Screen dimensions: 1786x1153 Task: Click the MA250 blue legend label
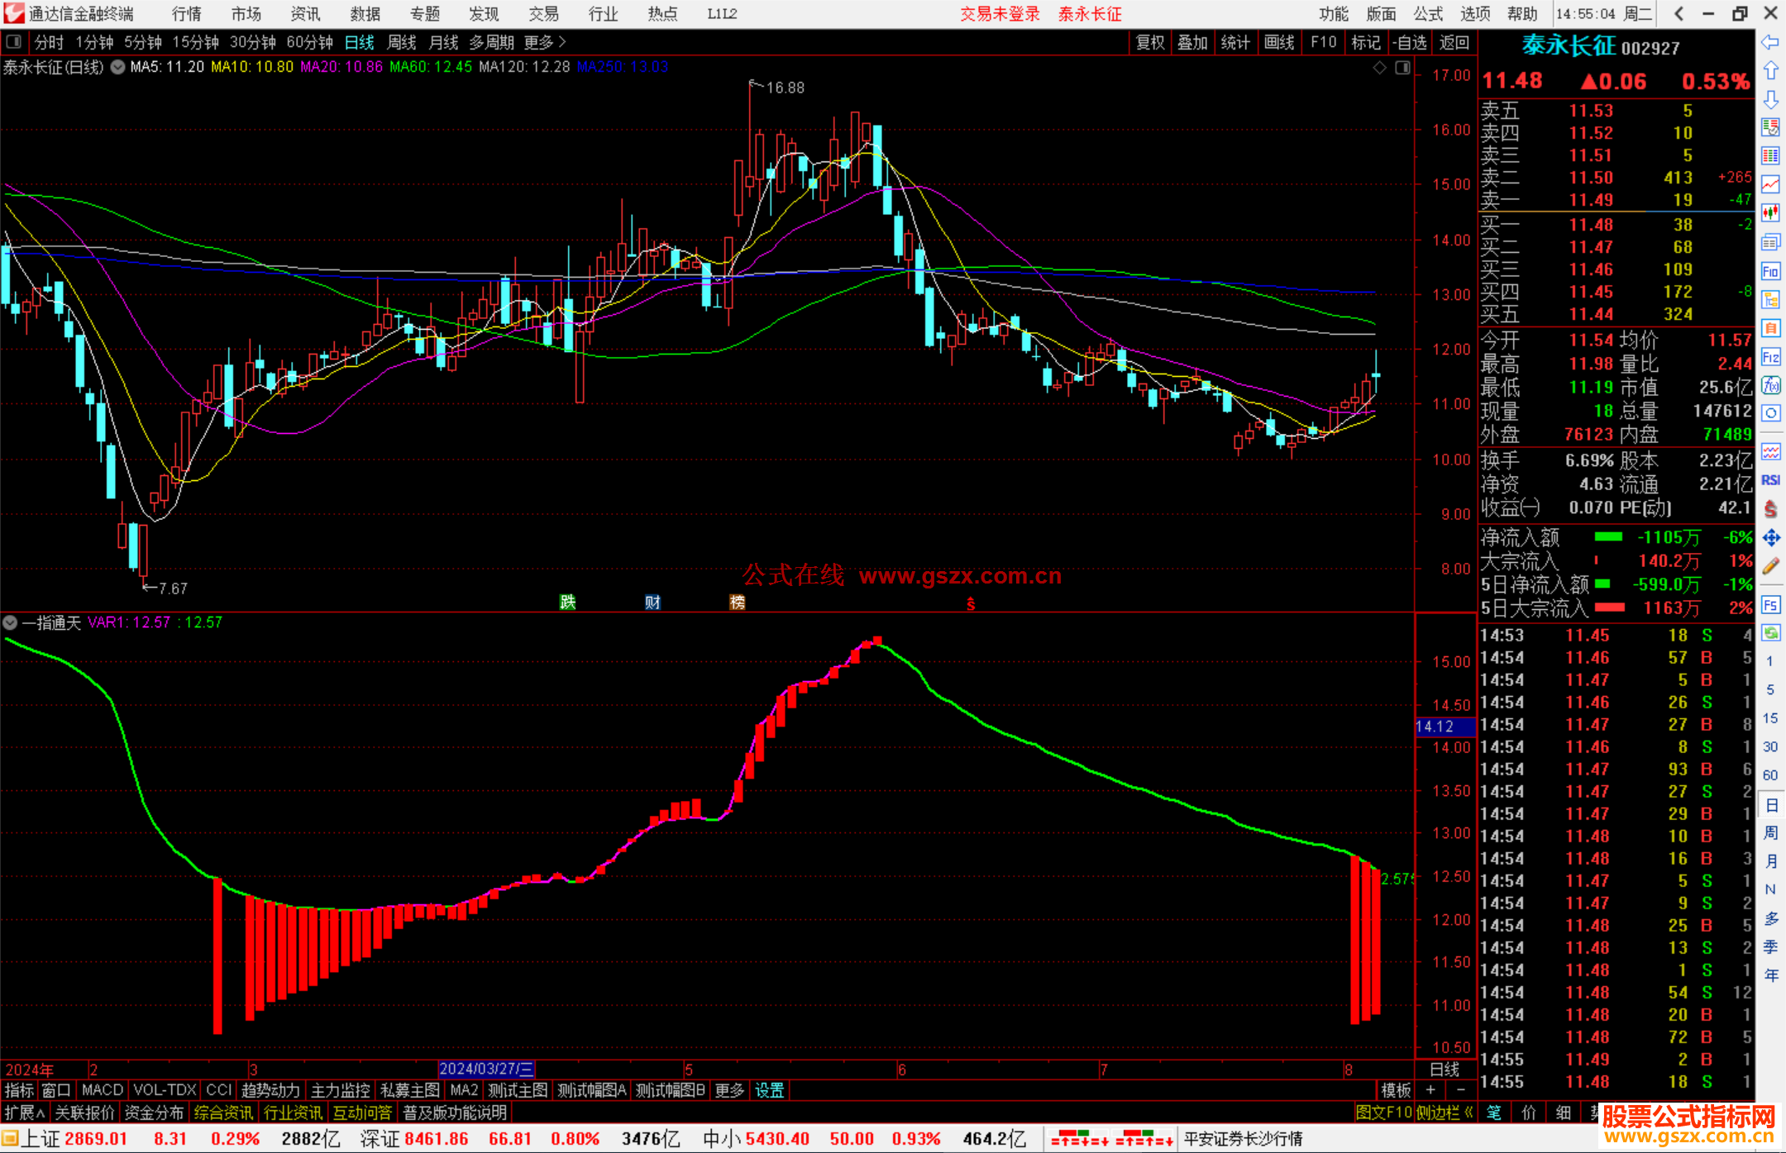623,67
